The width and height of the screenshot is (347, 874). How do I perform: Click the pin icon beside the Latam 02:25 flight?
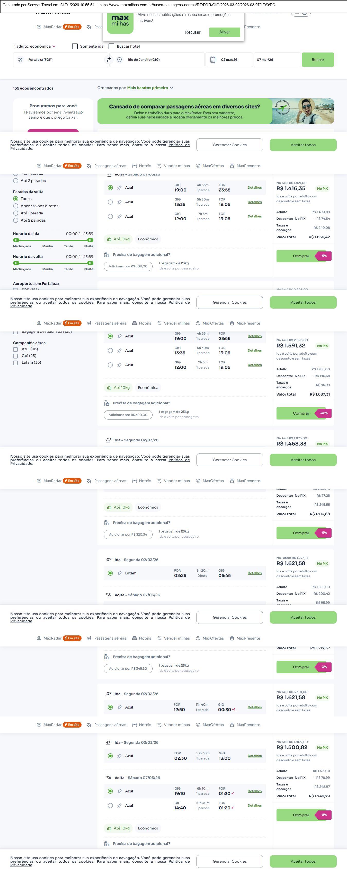coord(119,573)
